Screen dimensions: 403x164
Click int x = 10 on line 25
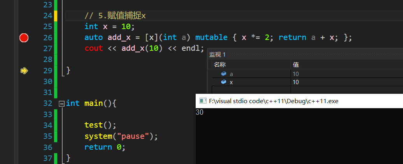(x=110, y=27)
